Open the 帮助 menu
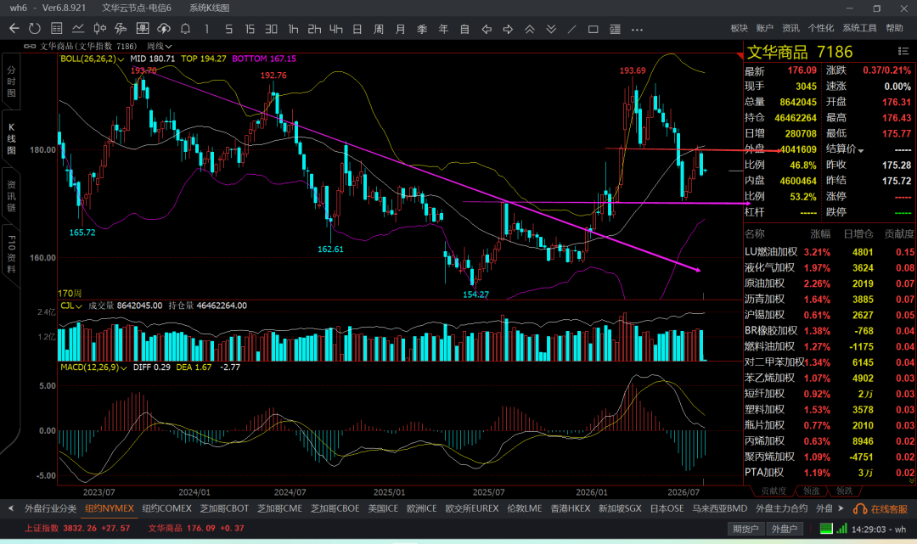917x544 pixels. pyautogui.click(x=894, y=28)
